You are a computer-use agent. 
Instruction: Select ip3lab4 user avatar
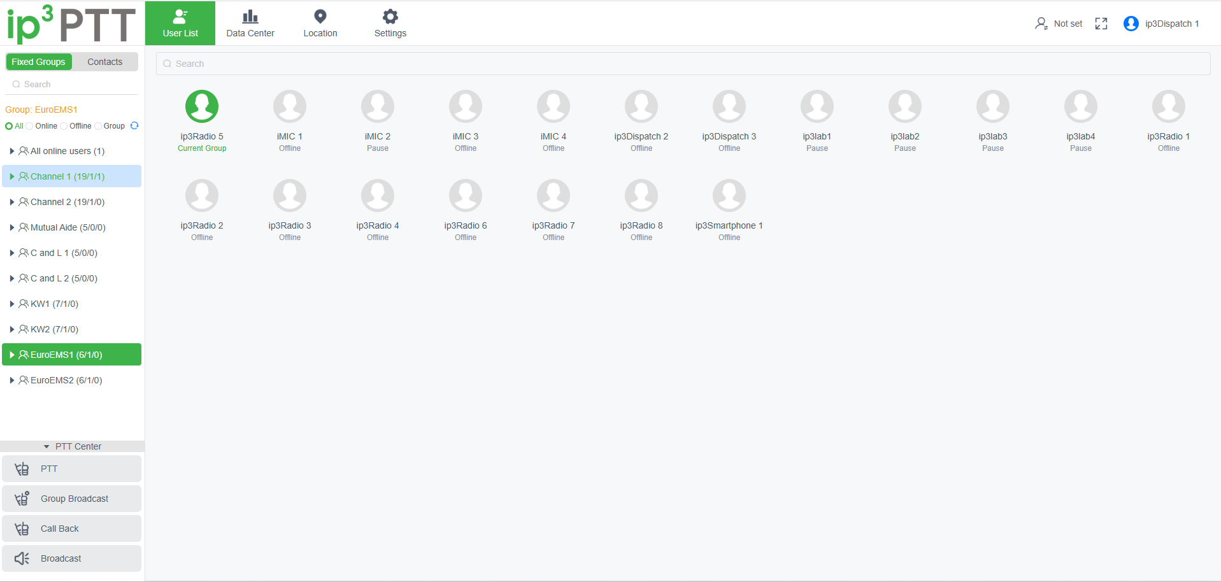click(x=1081, y=106)
